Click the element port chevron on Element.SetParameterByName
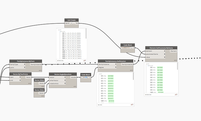This screenshot has height=121, width=201. 165,51
